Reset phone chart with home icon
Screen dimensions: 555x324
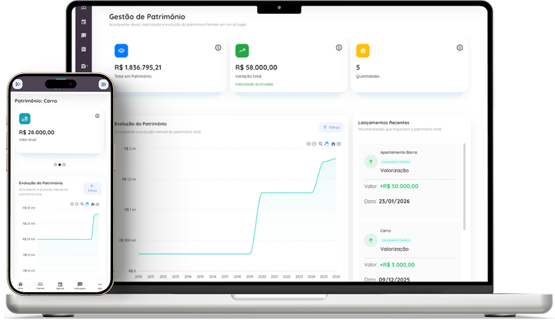click(x=93, y=204)
